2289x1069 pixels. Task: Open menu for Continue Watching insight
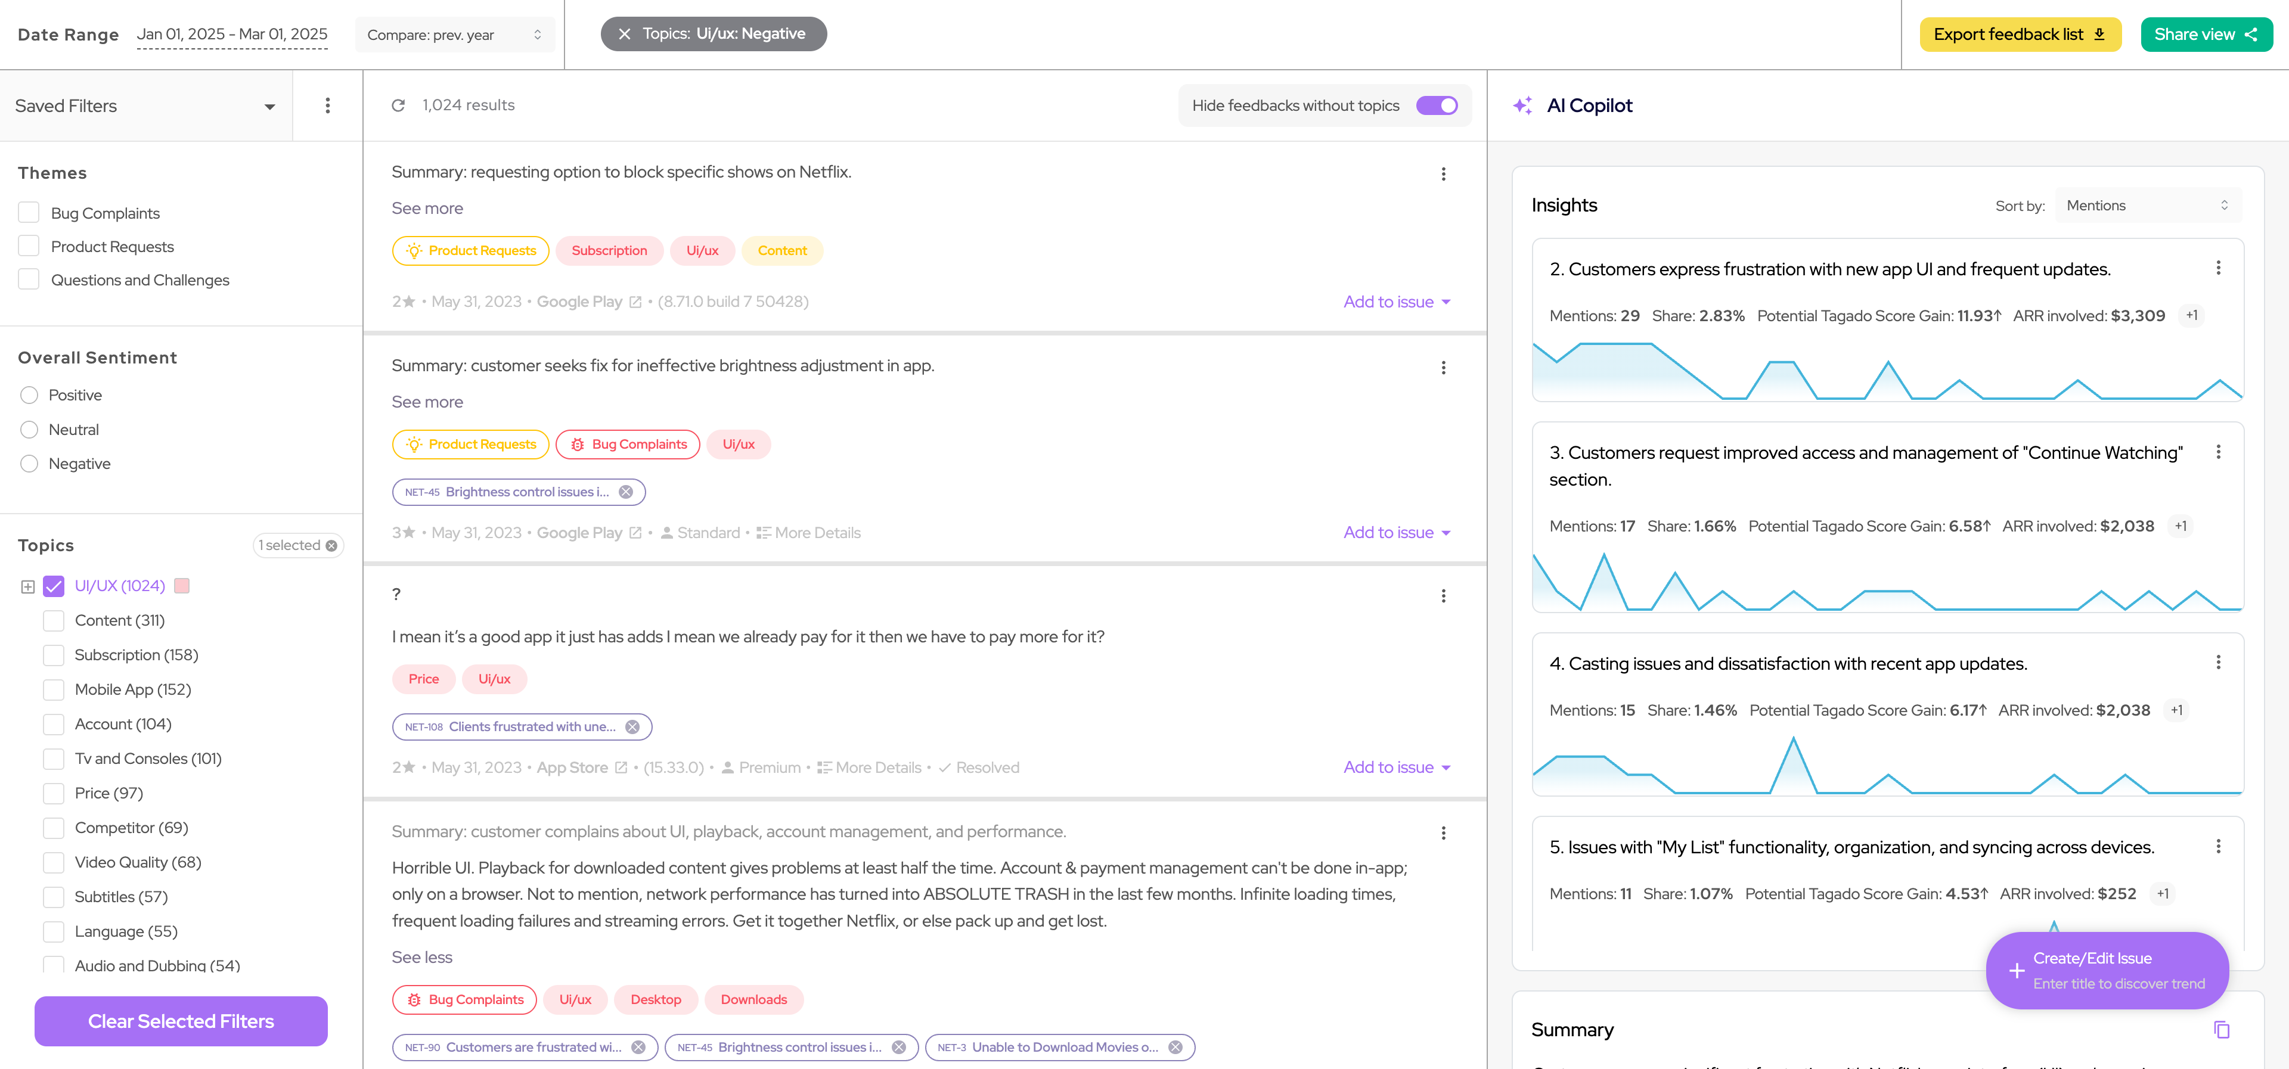click(2218, 452)
